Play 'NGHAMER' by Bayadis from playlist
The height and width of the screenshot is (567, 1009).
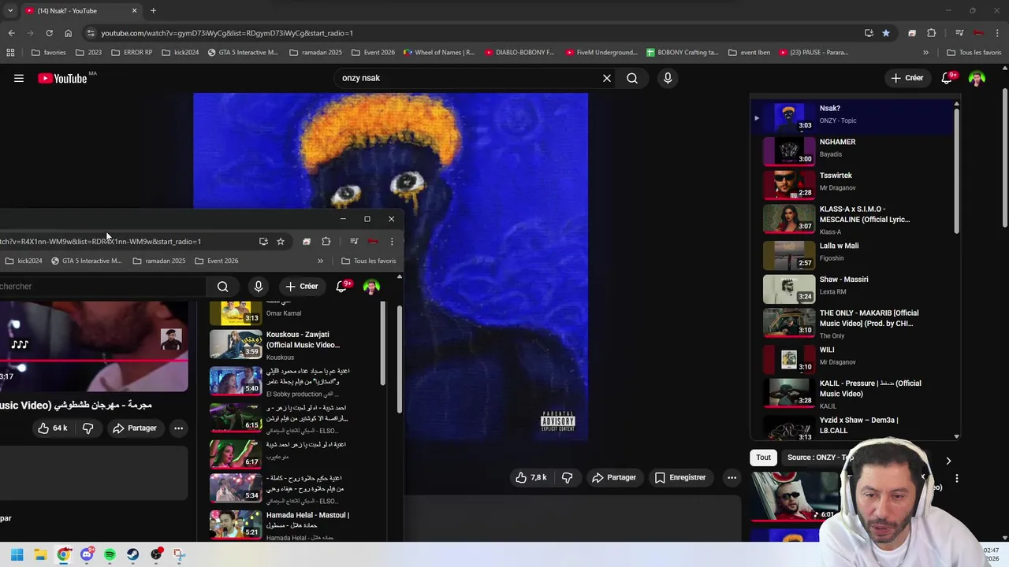(854, 151)
